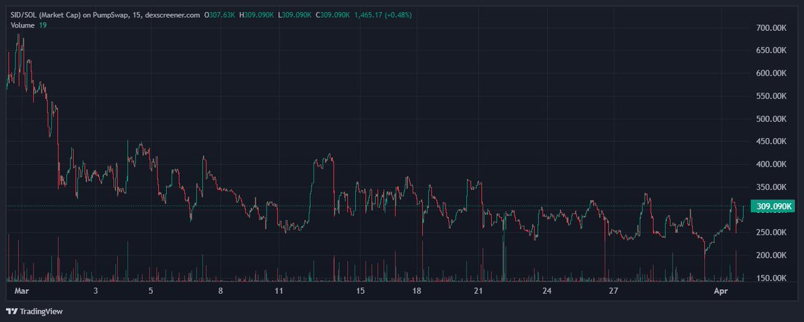Select the 550.00K price axis label

tap(770, 96)
